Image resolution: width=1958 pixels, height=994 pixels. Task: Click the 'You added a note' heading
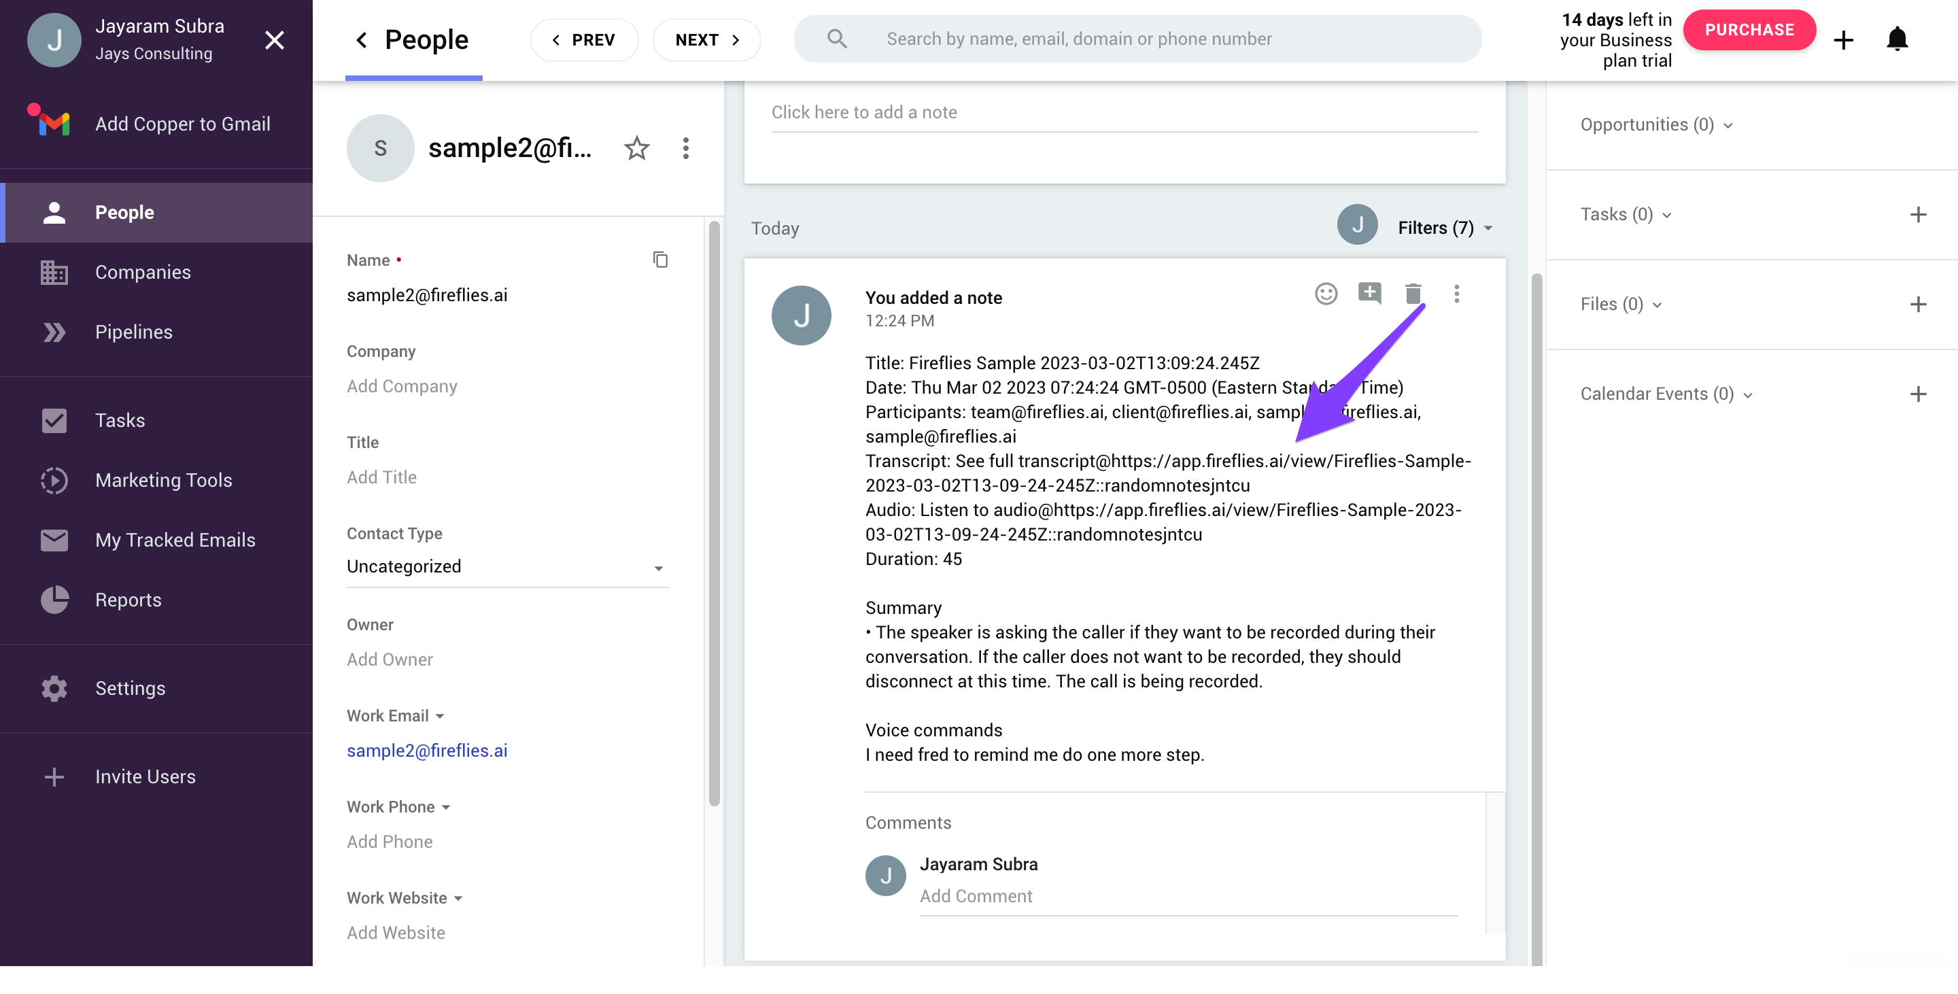click(933, 298)
